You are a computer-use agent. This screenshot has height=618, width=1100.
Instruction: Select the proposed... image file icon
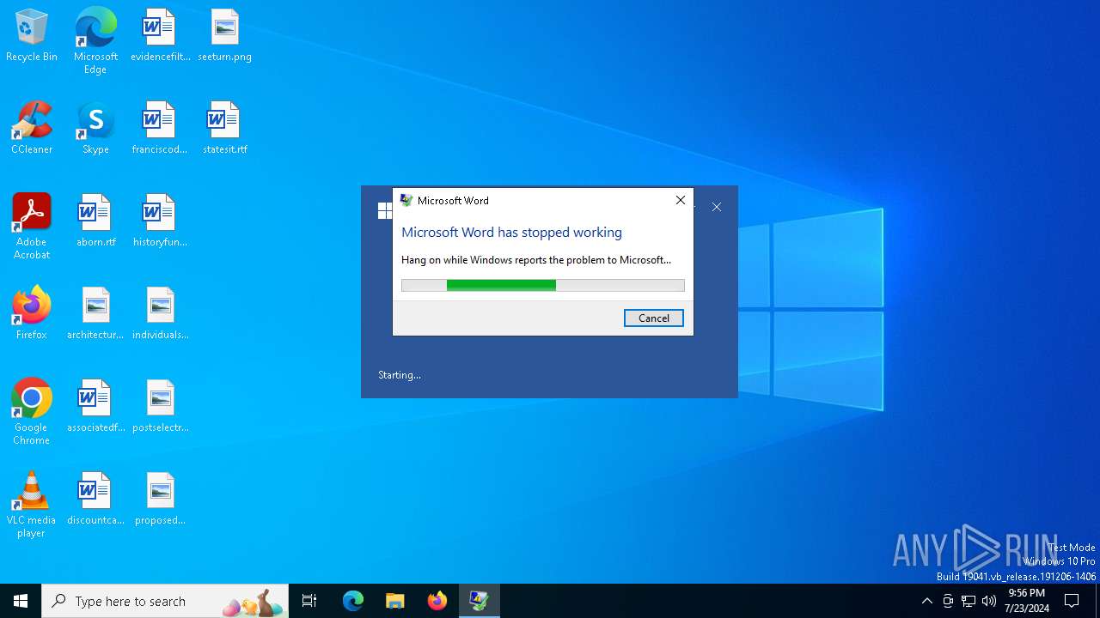(160, 500)
